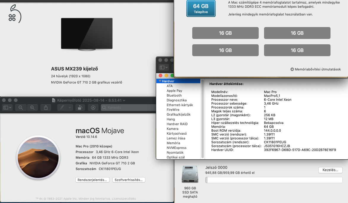Click the Hardver áttekintése heading
Image resolution: width=348 pixels, height=203 pixels.
tap(226, 84)
